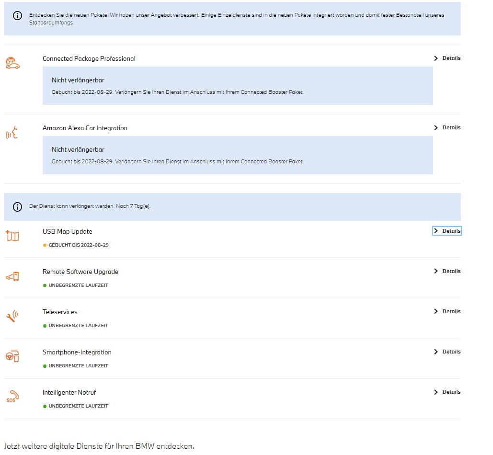Click the info icon in top banner
Screen dimensions: 493x455
click(x=17, y=15)
